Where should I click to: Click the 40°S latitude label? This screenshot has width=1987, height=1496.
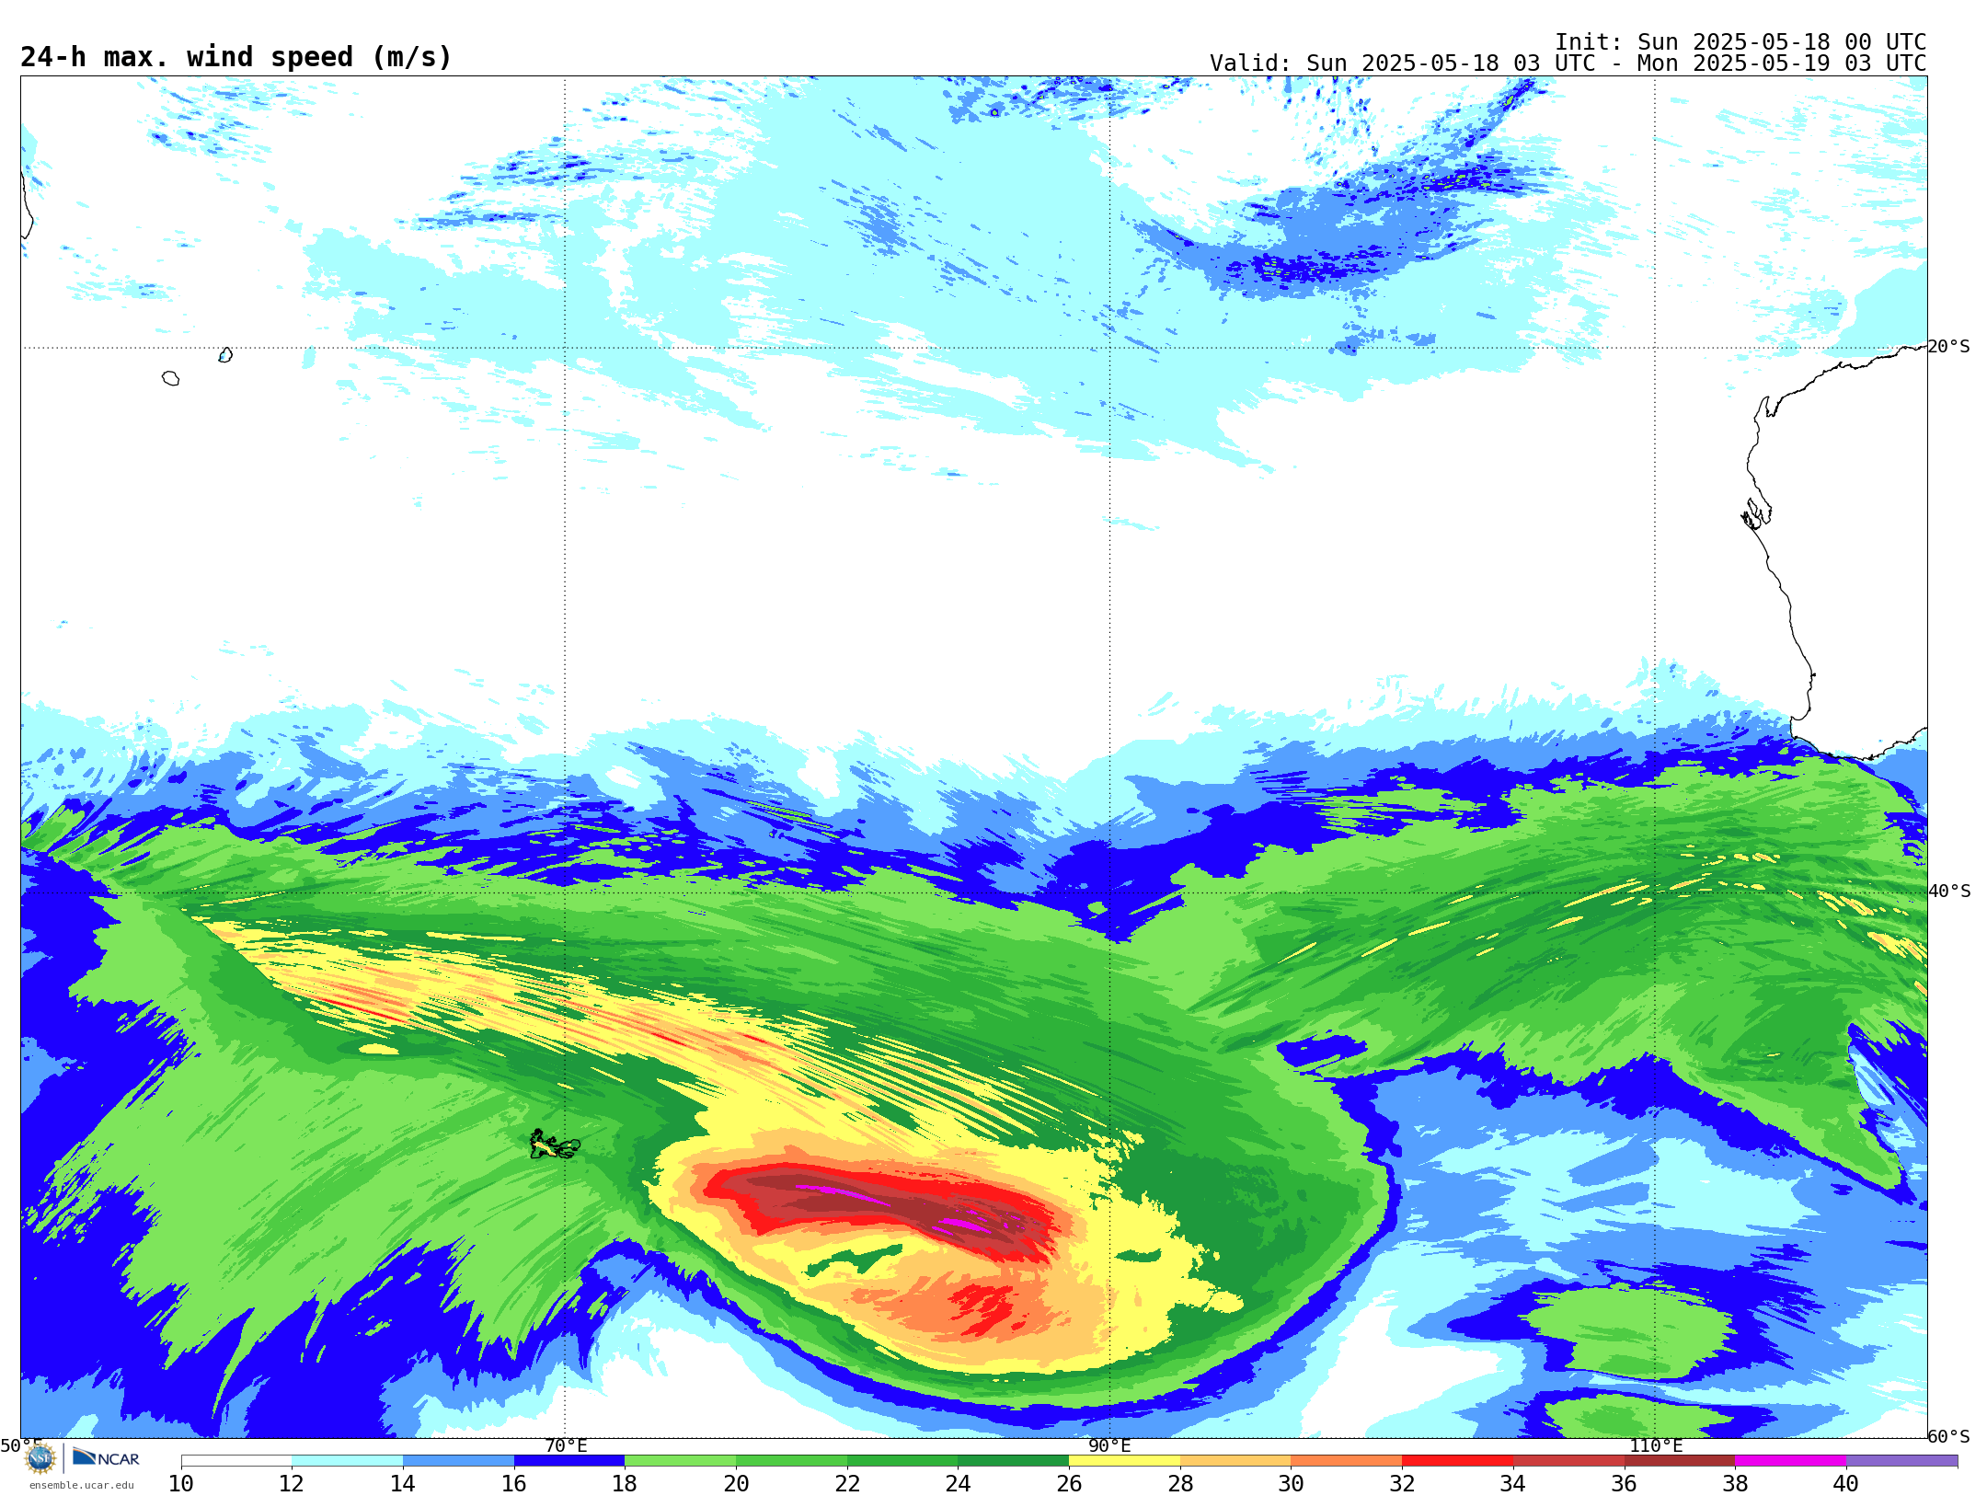click(1949, 892)
